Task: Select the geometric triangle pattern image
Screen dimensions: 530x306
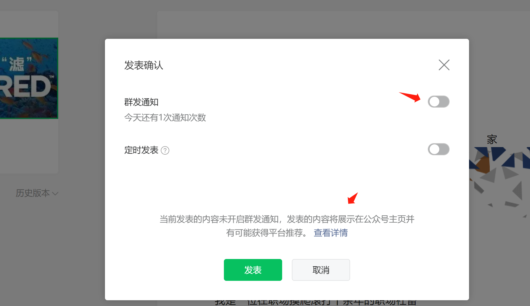Action: (499, 181)
